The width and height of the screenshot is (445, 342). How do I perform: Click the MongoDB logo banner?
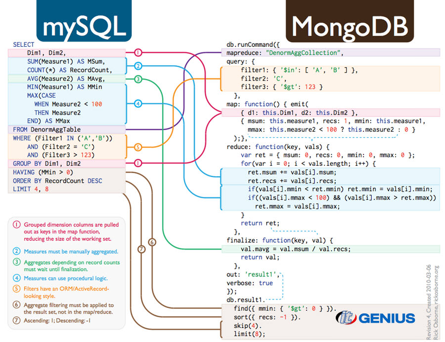click(350, 21)
